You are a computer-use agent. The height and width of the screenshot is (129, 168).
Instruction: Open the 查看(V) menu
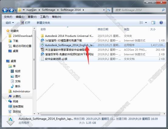coord(32,17)
